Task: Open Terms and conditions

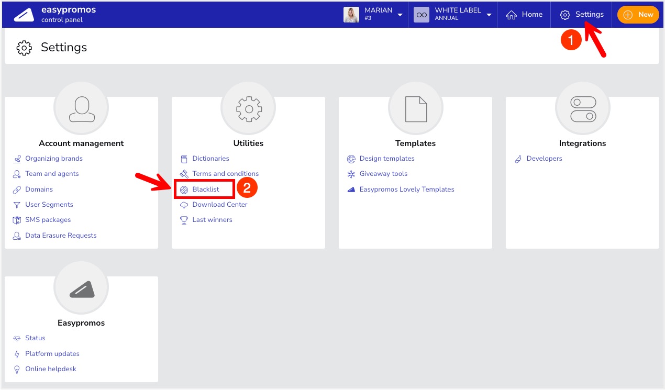Action: (226, 174)
